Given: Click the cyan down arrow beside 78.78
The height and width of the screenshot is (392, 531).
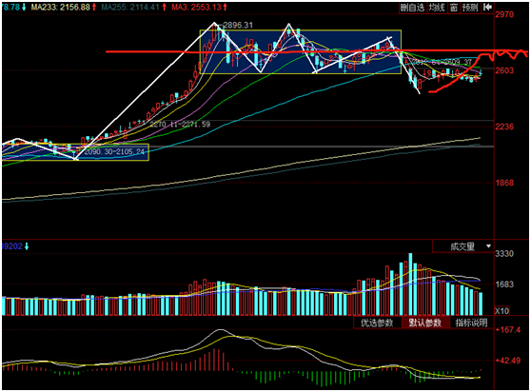Looking at the screenshot, I should [x=24, y=7].
